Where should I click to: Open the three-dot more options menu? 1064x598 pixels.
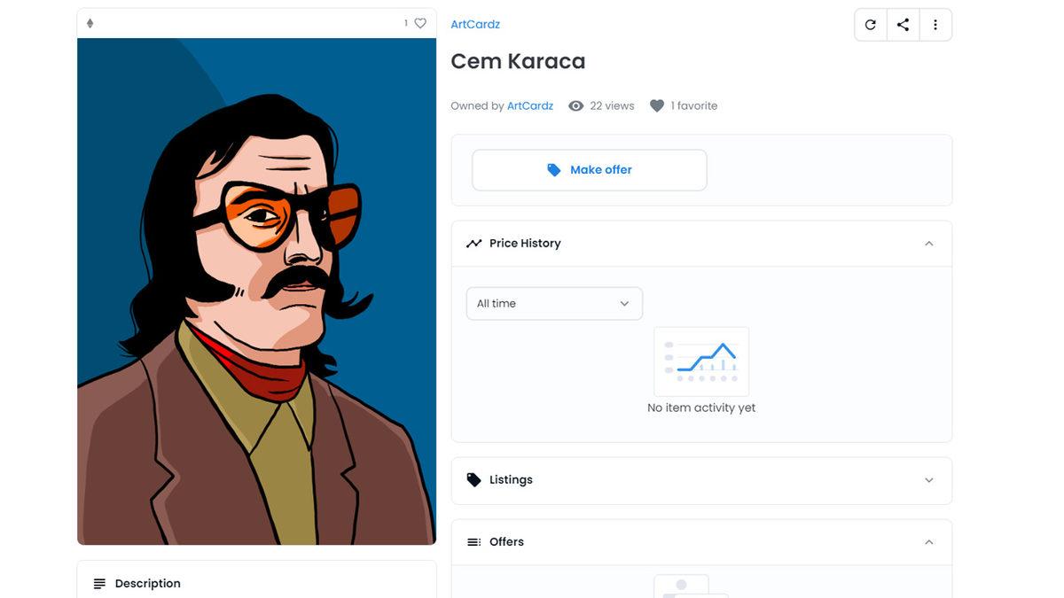tap(935, 25)
